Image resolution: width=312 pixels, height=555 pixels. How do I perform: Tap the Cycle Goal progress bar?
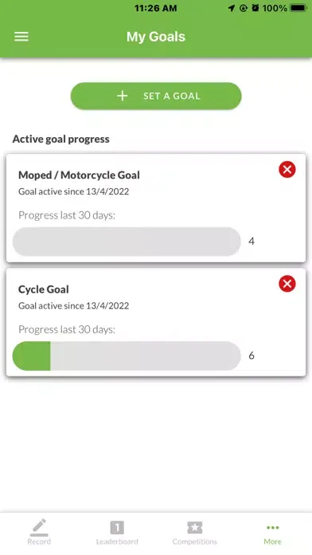(x=127, y=356)
